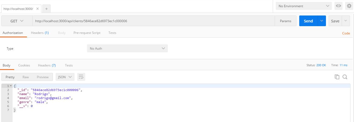Select the Preview response view
This screenshot has width=354, height=122.
pyautogui.click(x=43, y=77)
